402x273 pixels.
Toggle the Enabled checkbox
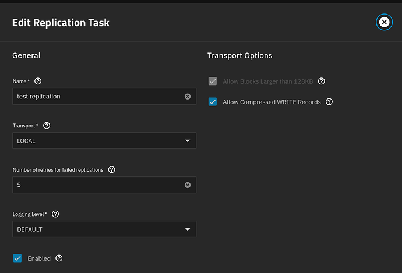[x=17, y=258]
